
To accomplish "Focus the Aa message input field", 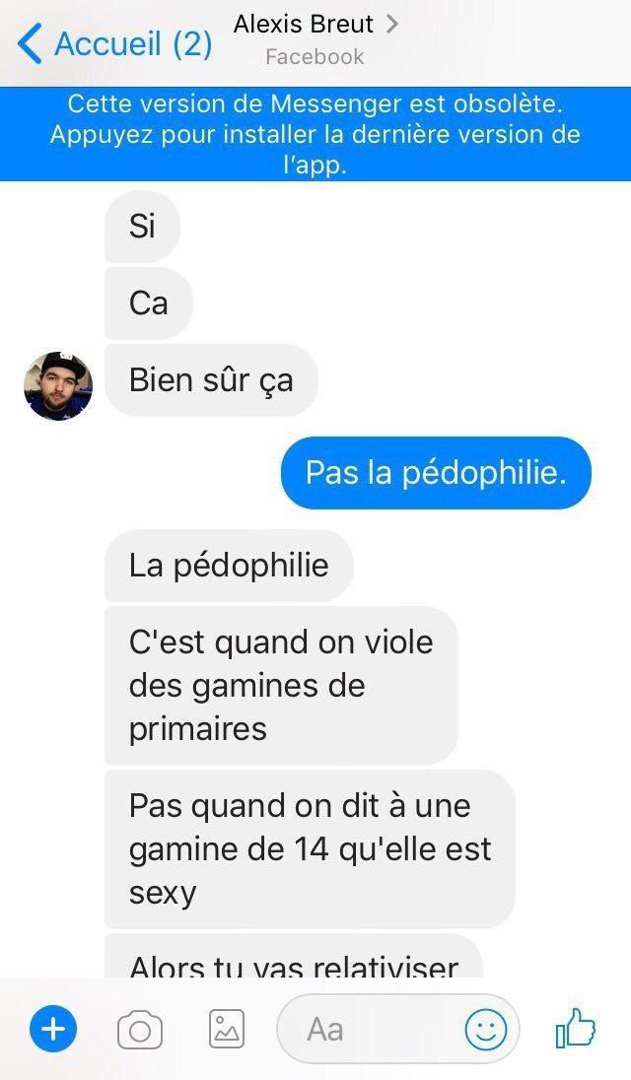I will 397,1030.
